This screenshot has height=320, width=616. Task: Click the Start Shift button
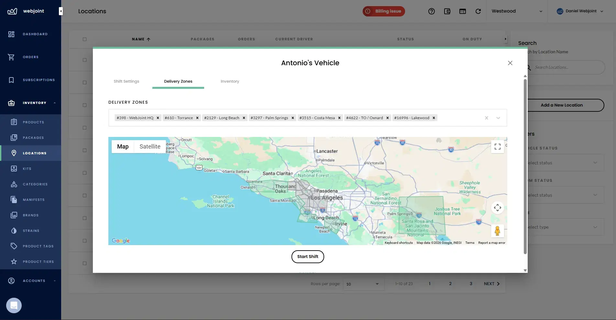tap(307, 256)
